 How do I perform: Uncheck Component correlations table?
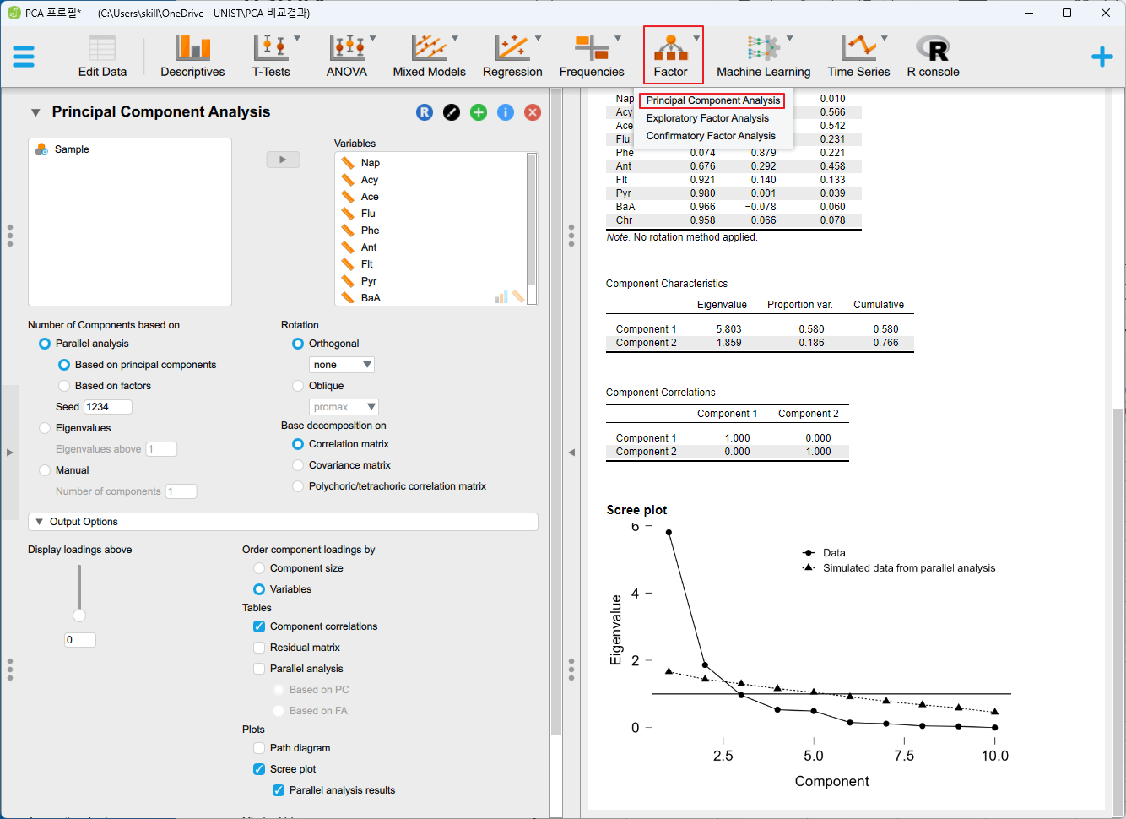[x=259, y=626]
